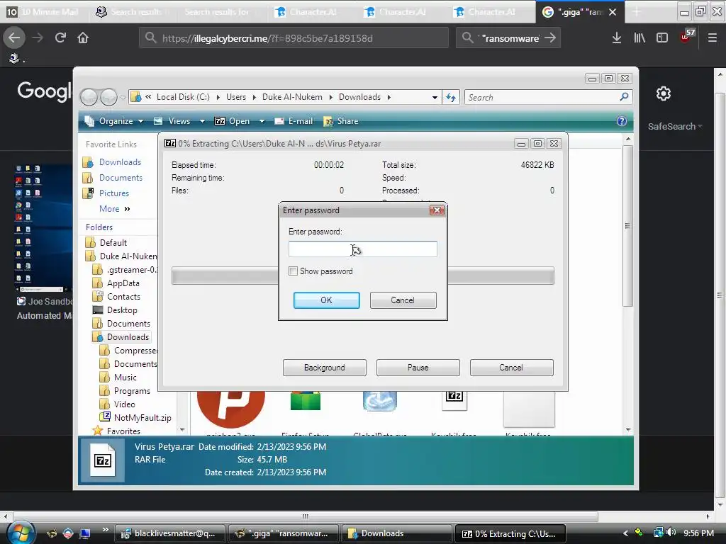Open the browser hamburger menu

pyautogui.click(x=713, y=38)
